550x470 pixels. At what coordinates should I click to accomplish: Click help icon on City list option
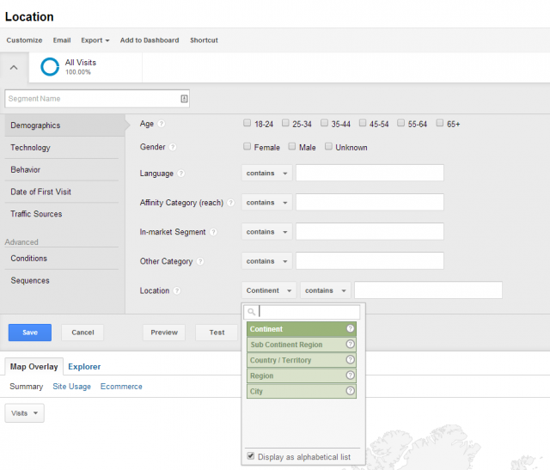click(x=350, y=391)
